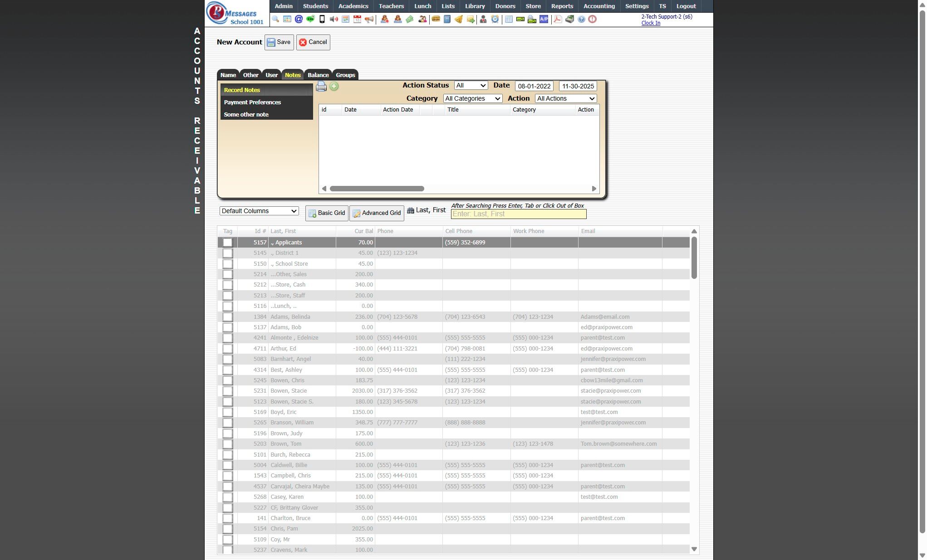Screen dimensions: 927x560
Task: Open the email @ icon
Action: click(x=299, y=19)
